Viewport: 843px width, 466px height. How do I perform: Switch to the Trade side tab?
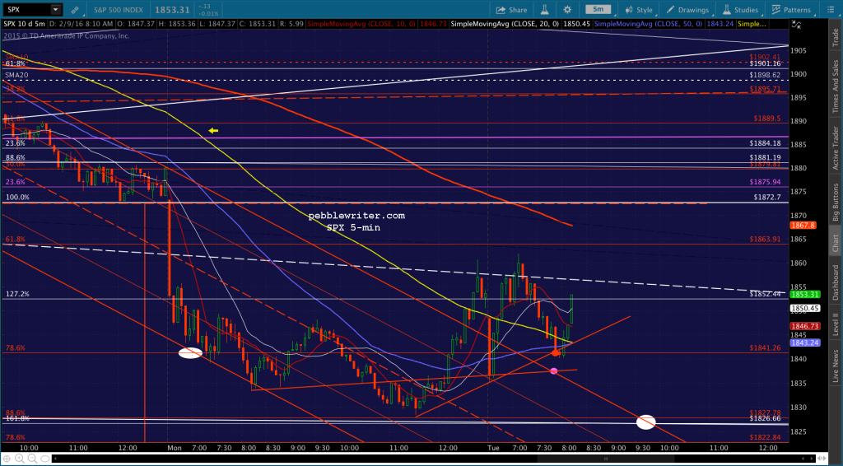(x=836, y=36)
